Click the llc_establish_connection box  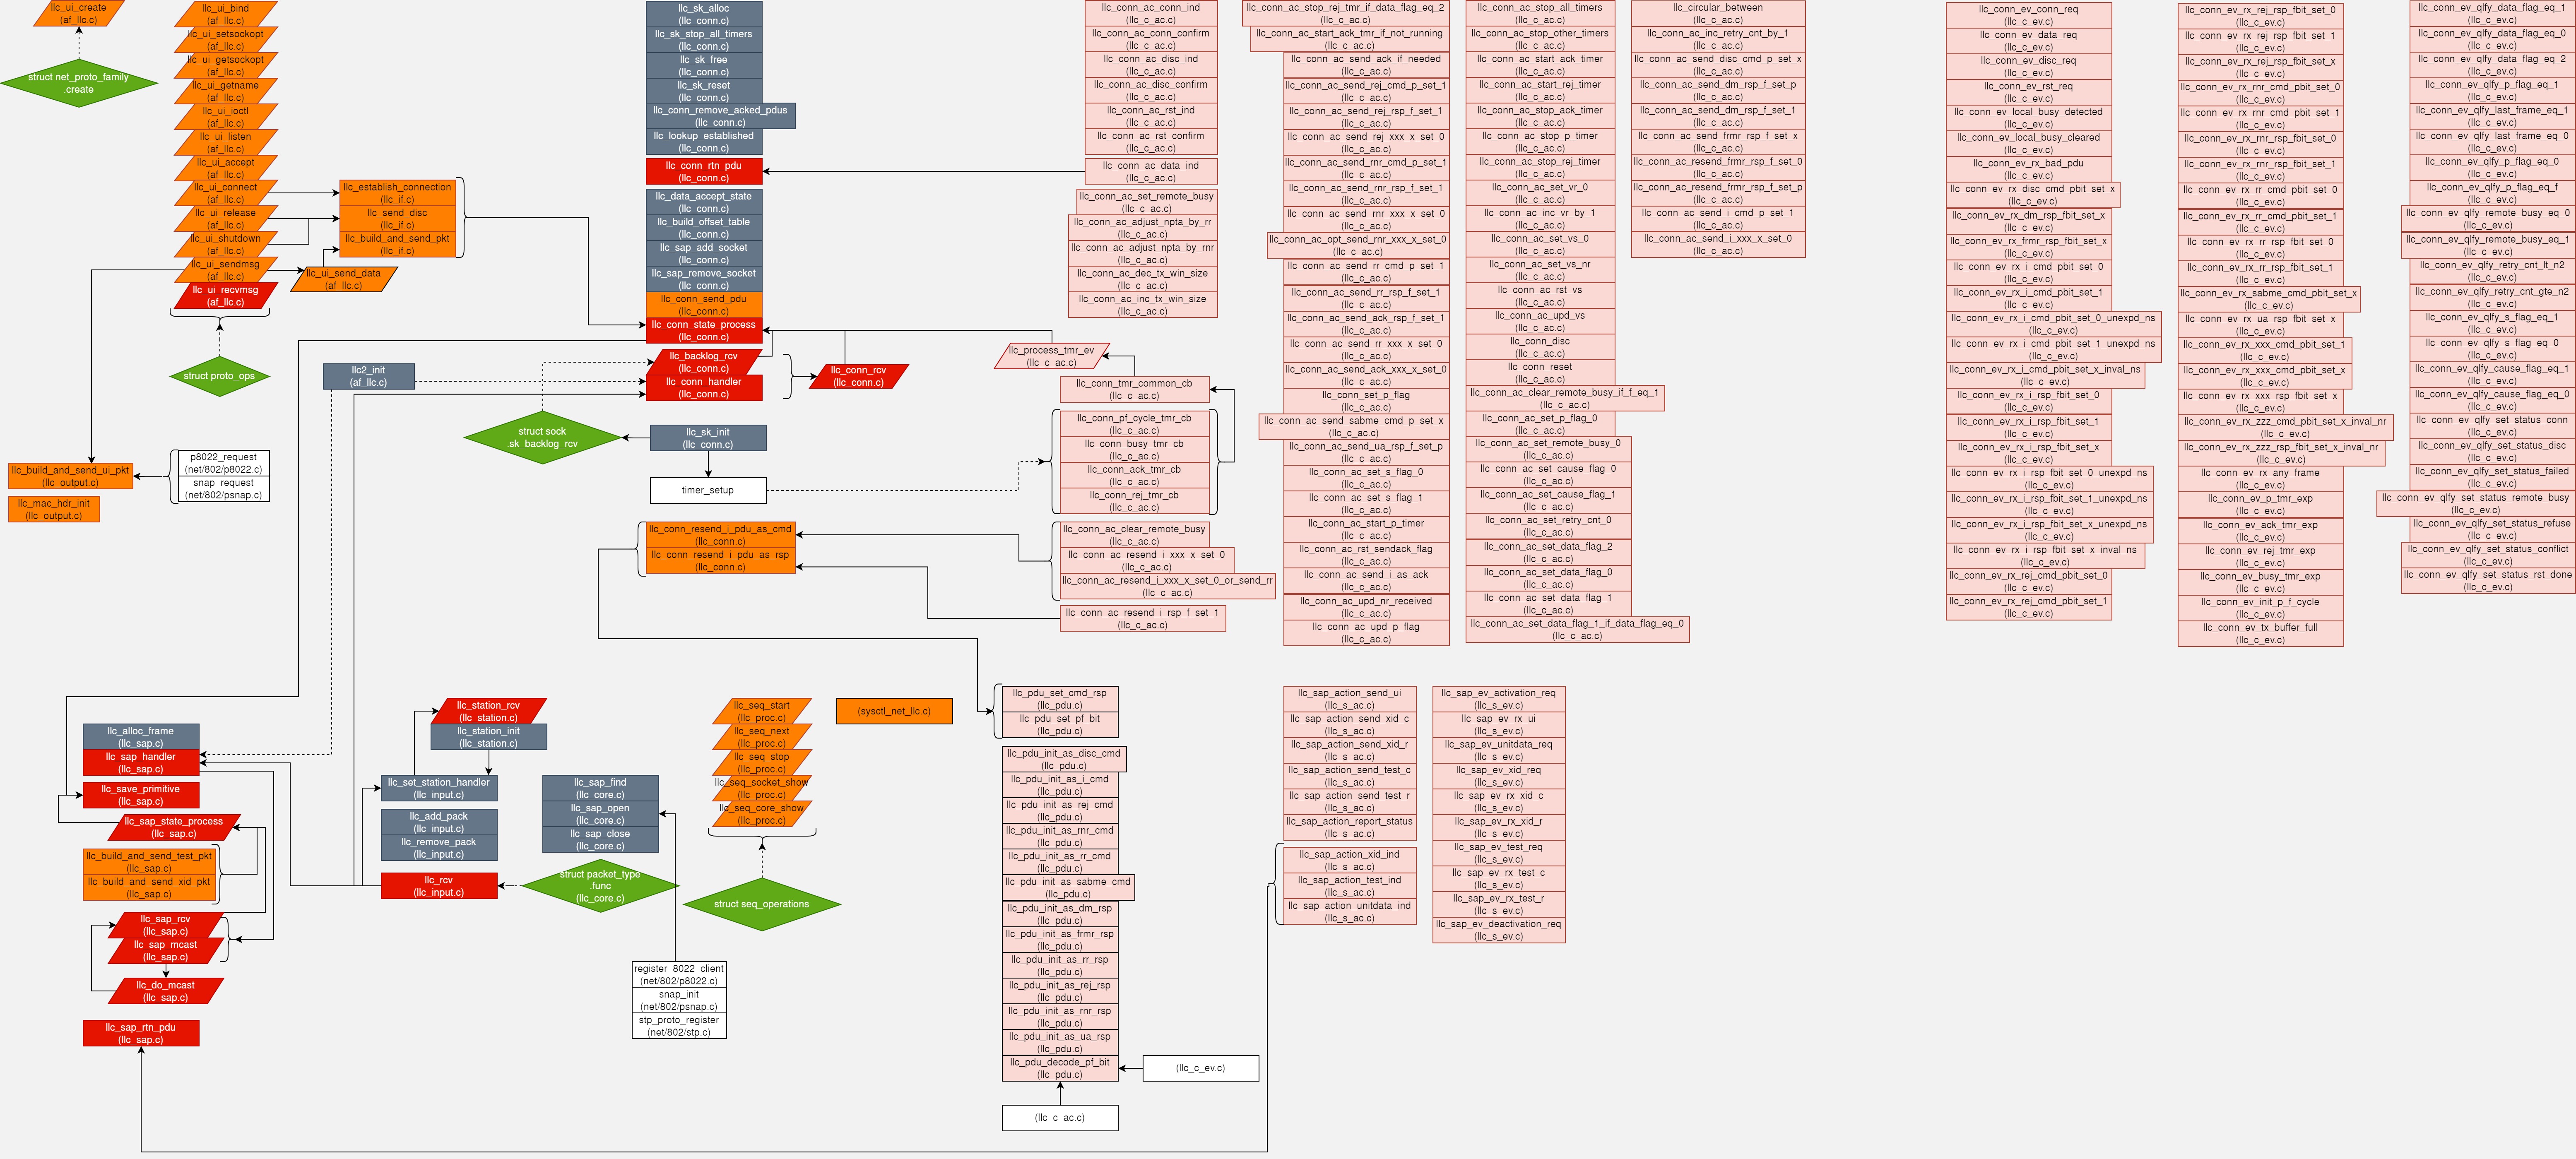[398, 193]
